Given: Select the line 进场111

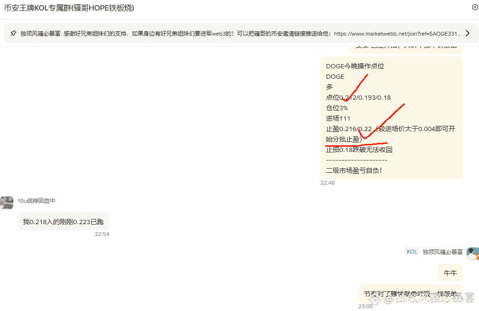Looking at the screenshot, I should pos(338,118).
